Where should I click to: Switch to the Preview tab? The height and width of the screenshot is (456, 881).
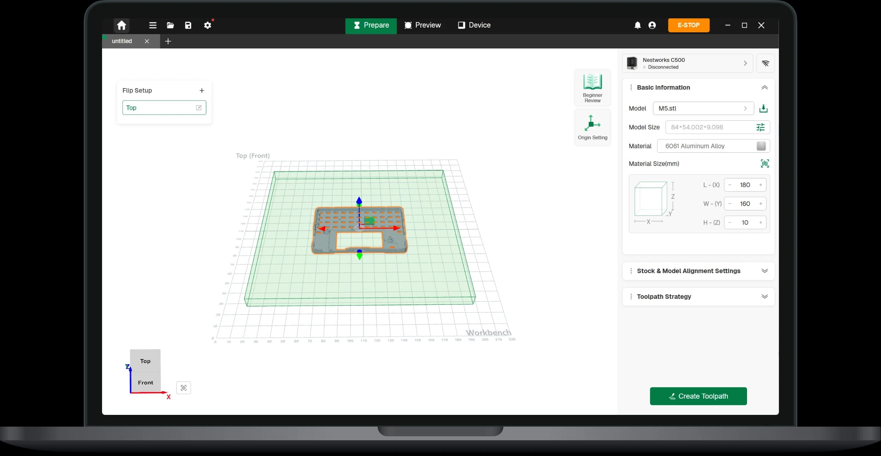click(423, 25)
